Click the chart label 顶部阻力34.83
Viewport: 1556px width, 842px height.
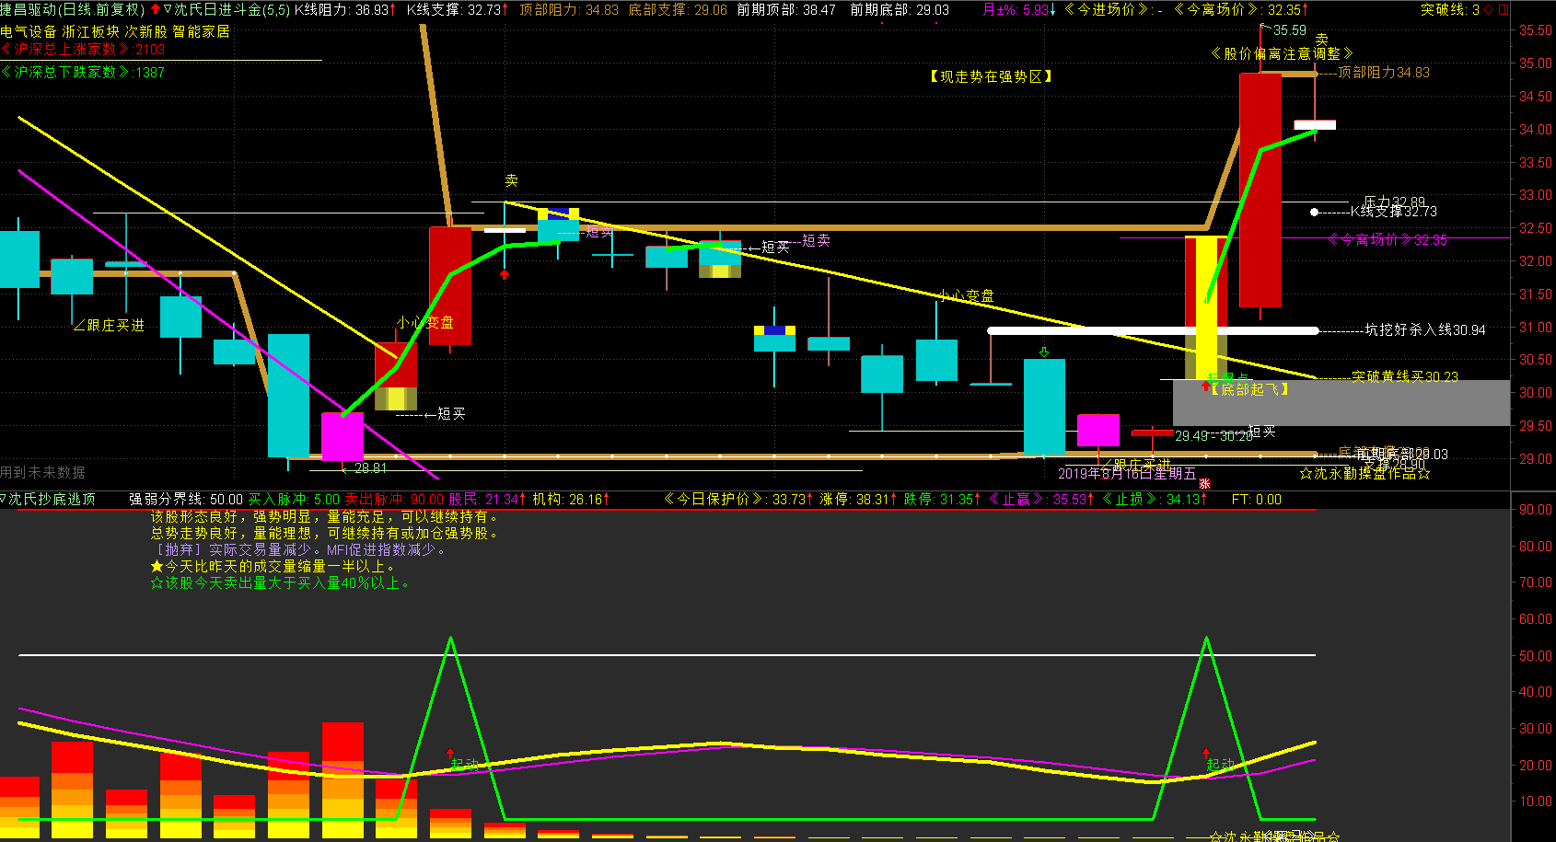(x=1384, y=73)
